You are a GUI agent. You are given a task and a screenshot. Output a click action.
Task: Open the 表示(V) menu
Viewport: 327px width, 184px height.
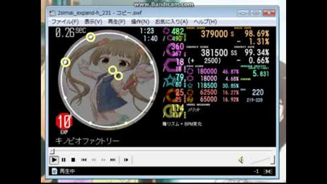93,22
